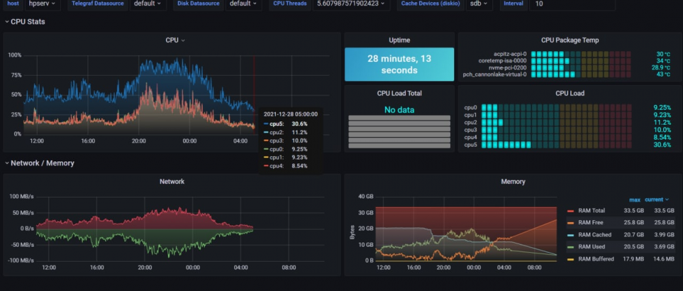Open the Telegraf Datasource default dropdown
683x291 pixels.
[x=148, y=3]
